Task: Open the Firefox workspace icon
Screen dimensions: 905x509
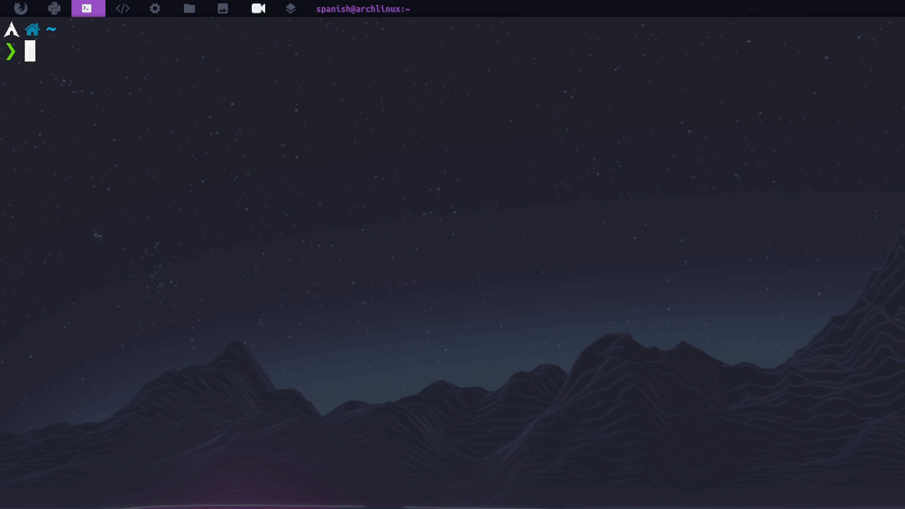Action: [21, 8]
